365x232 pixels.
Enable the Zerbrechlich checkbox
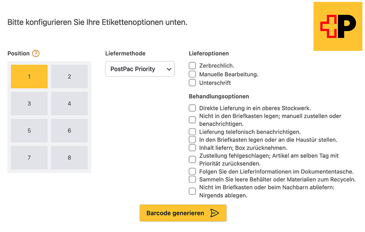(x=192, y=65)
